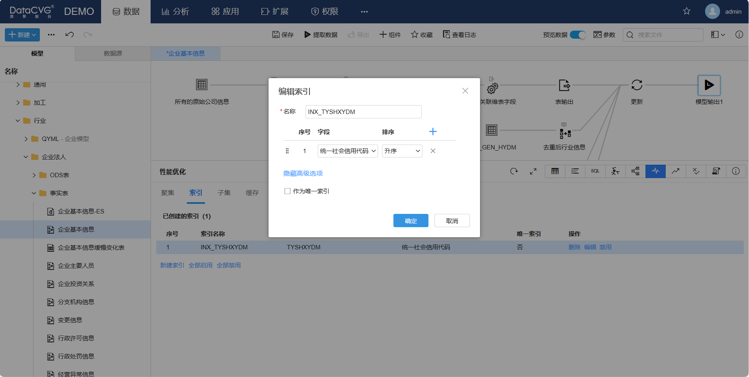Check 作为唯一索引 checkbox
This screenshot has width=749, height=377.
pos(288,191)
